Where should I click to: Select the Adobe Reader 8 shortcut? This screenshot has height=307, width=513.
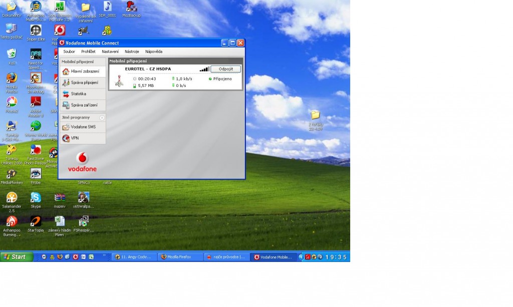(x=36, y=106)
